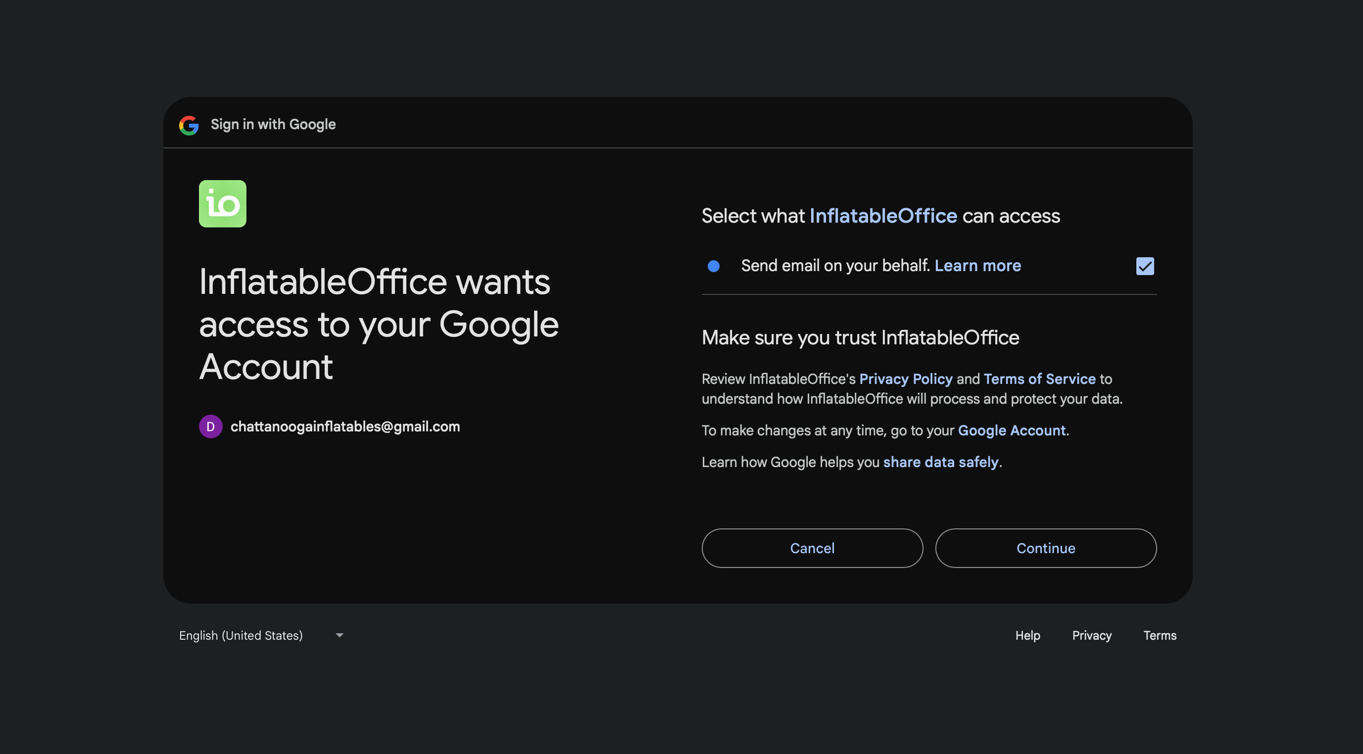Click the green InflatableOffice io logo

pos(222,204)
